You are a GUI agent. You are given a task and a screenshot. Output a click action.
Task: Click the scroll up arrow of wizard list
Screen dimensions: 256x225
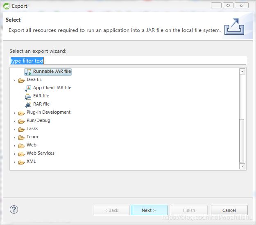(242, 72)
